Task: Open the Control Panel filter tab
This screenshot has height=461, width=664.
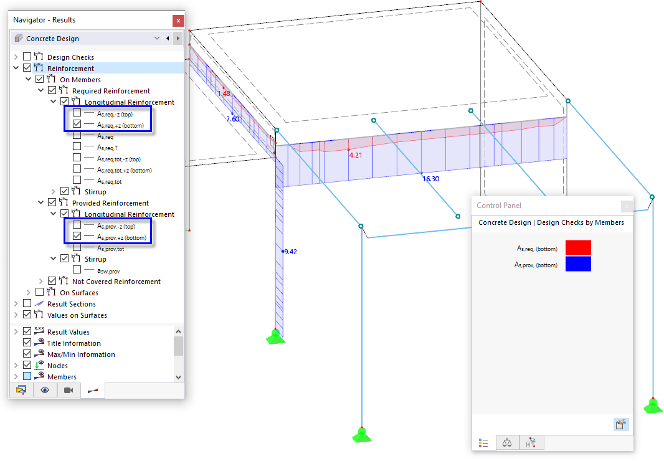Action: pyautogui.click(x=531, y=443)
